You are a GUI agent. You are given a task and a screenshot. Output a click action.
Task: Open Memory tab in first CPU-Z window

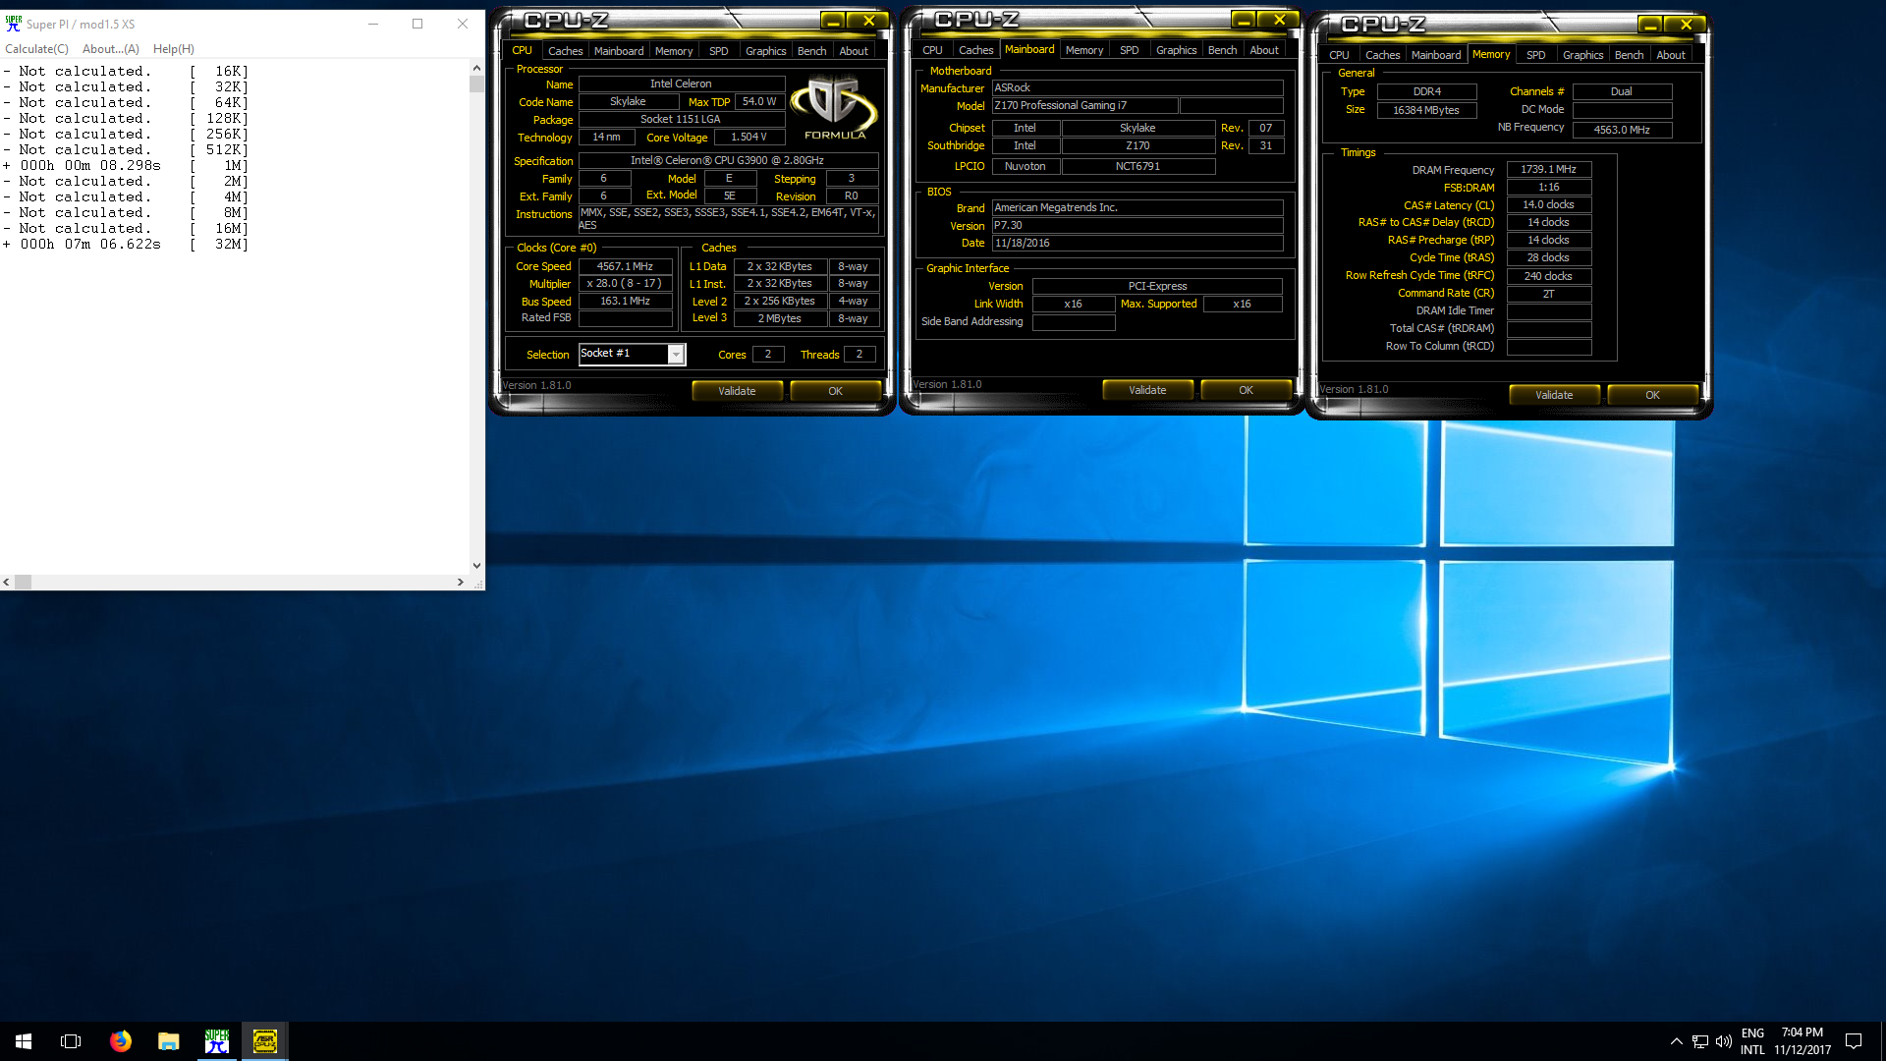click(x=674, y=51)
